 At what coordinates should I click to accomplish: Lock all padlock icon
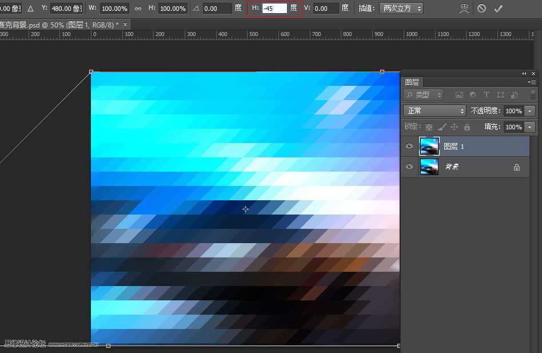(467, 127)
